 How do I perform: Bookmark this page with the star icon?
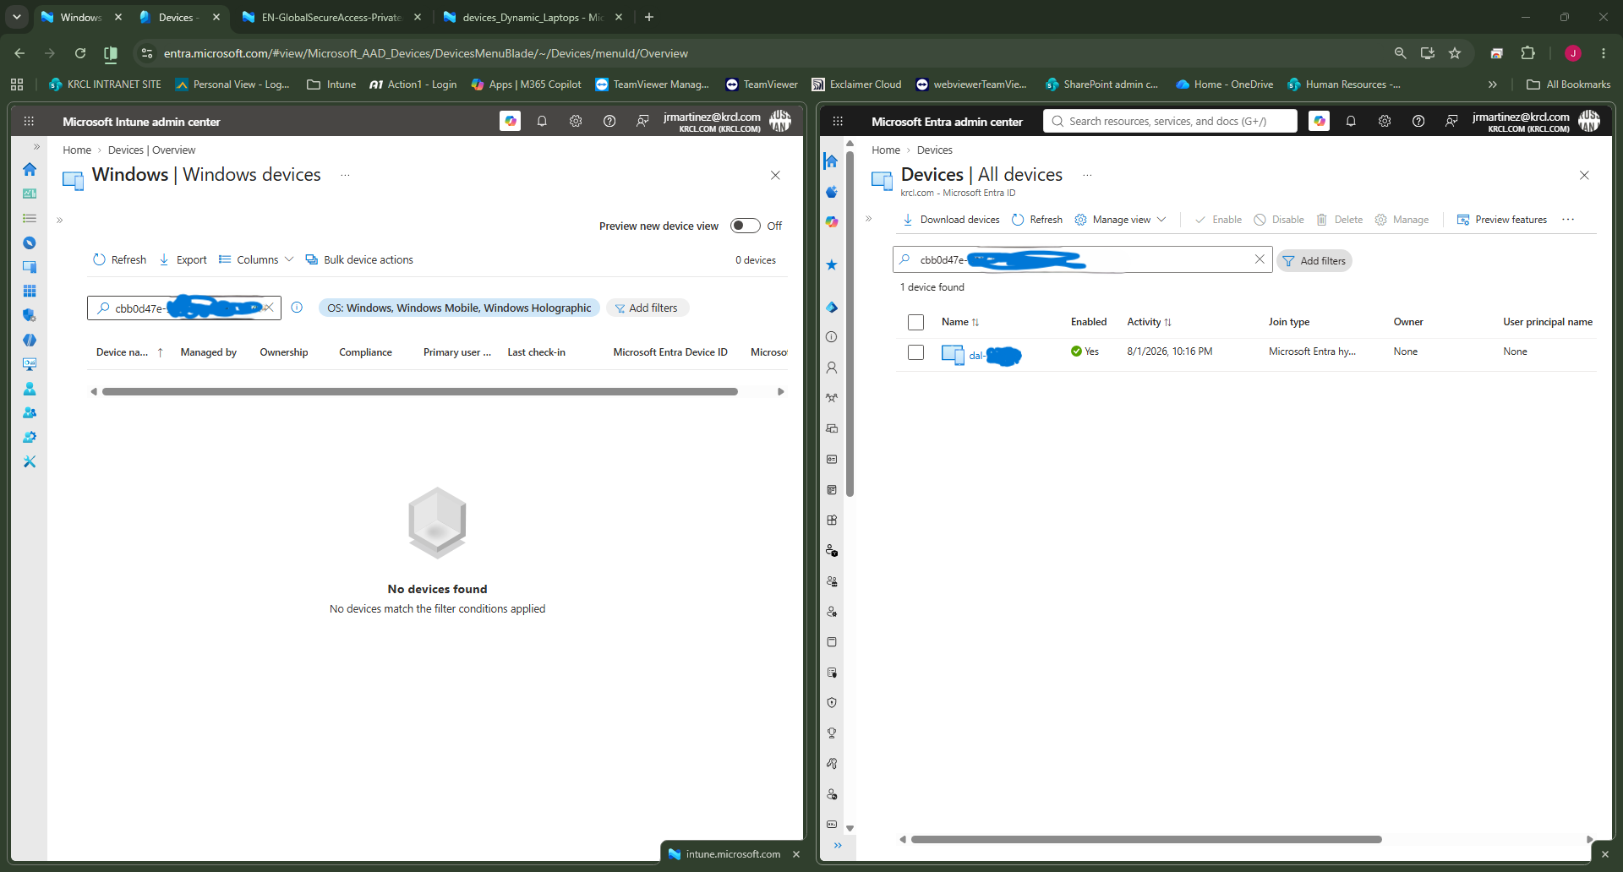(1455, 53)
